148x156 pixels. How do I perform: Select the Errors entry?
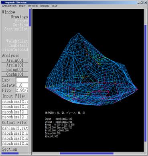(21, 21)
